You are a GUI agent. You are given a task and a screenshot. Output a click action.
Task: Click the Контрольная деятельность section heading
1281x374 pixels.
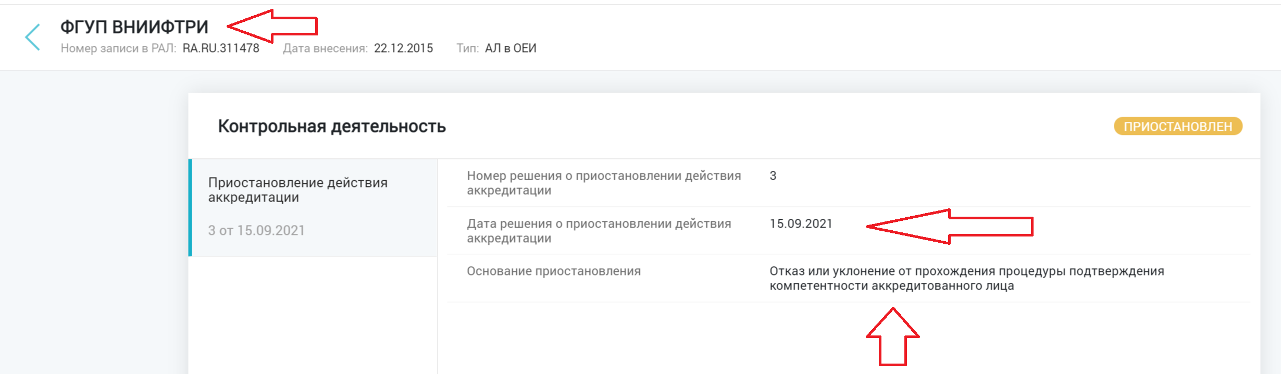pyautogui.click(x=332, y=127)
